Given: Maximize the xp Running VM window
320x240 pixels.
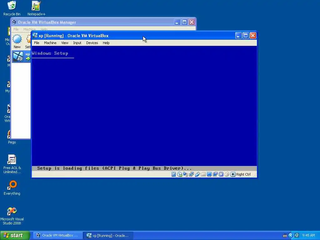Looking at the screenshot, I should [246, 36].
